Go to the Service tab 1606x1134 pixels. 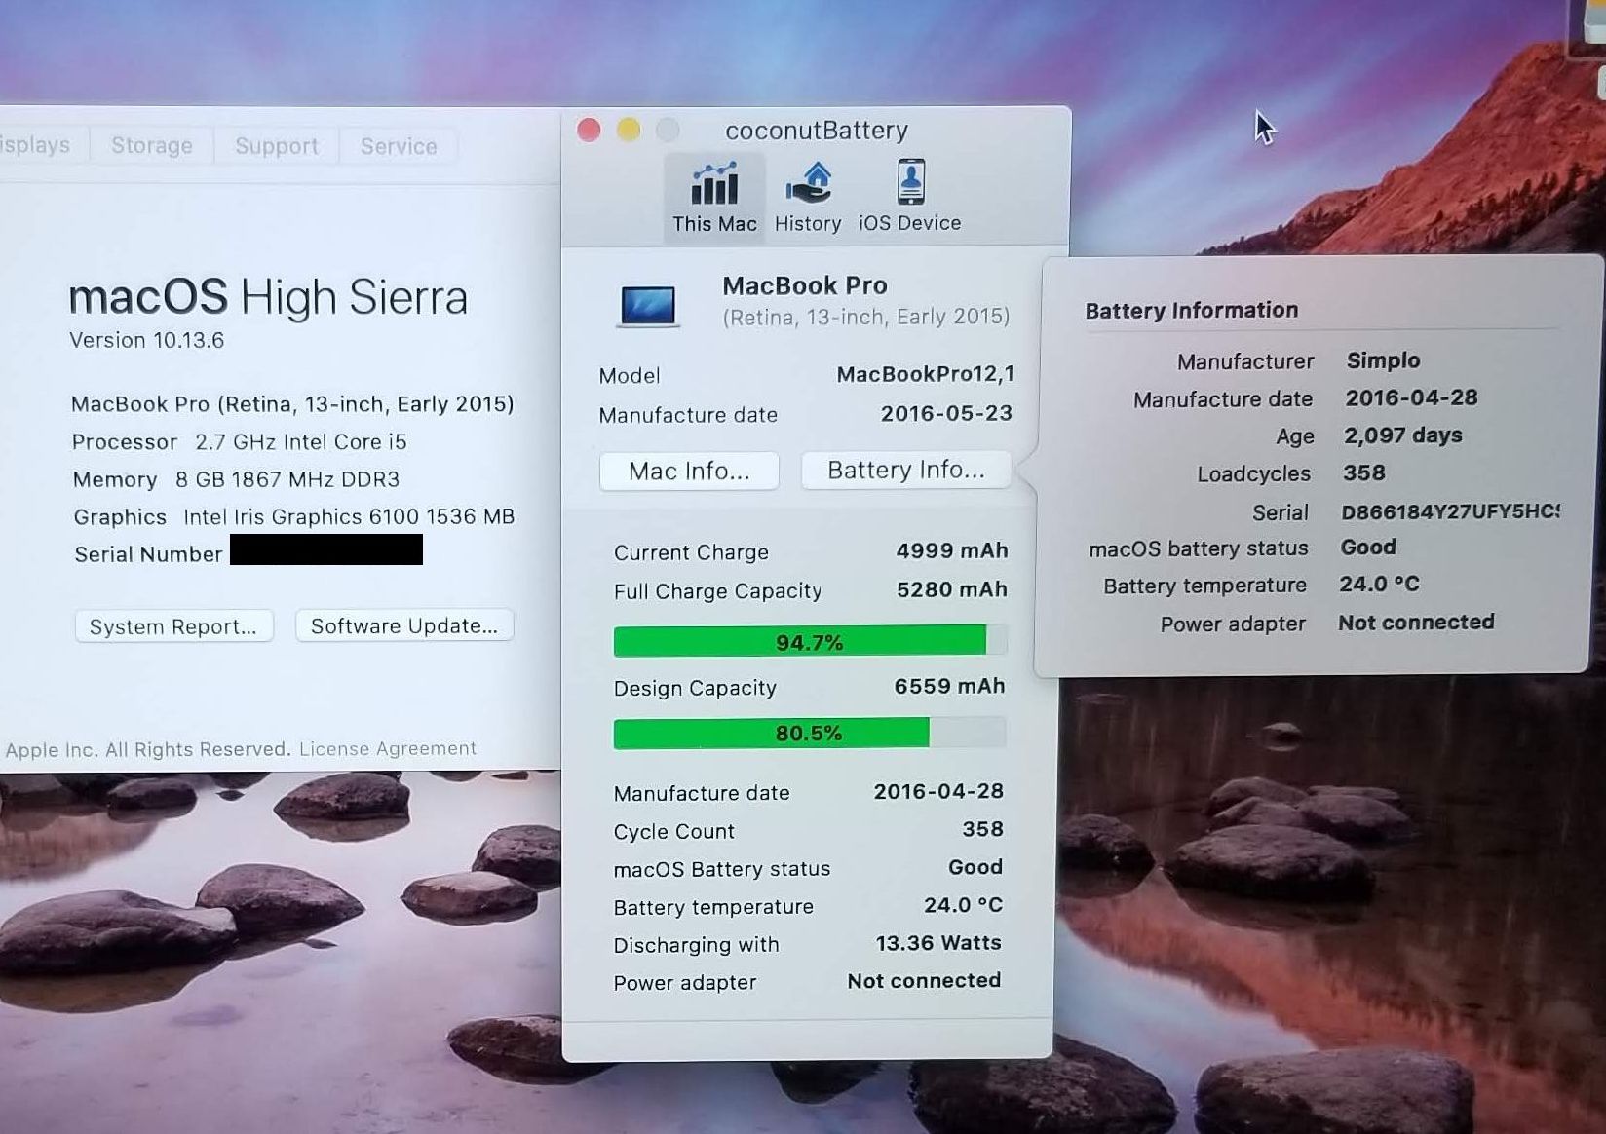(399, 146)
